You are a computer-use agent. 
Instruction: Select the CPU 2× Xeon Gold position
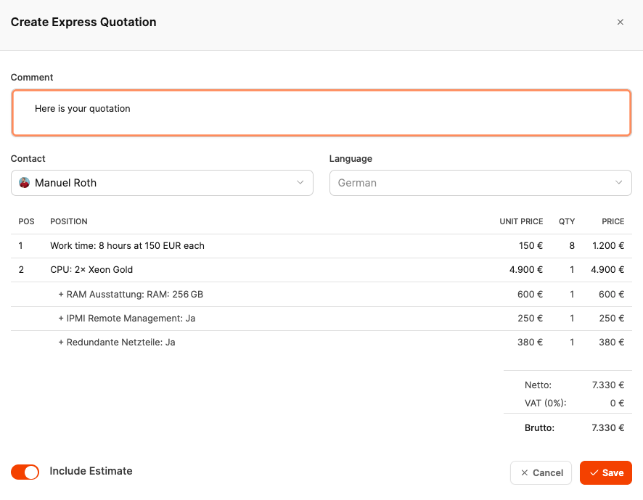pyautogui.click(x=91, y=270)
